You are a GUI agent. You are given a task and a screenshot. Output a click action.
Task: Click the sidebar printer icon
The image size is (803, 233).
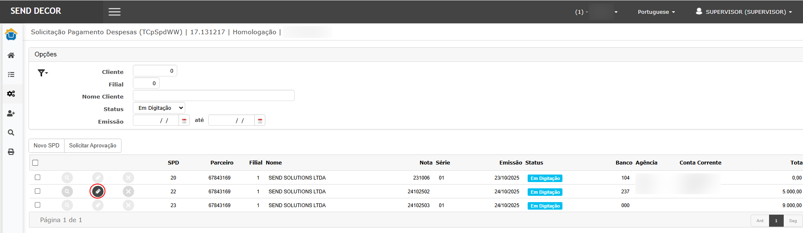11,152
